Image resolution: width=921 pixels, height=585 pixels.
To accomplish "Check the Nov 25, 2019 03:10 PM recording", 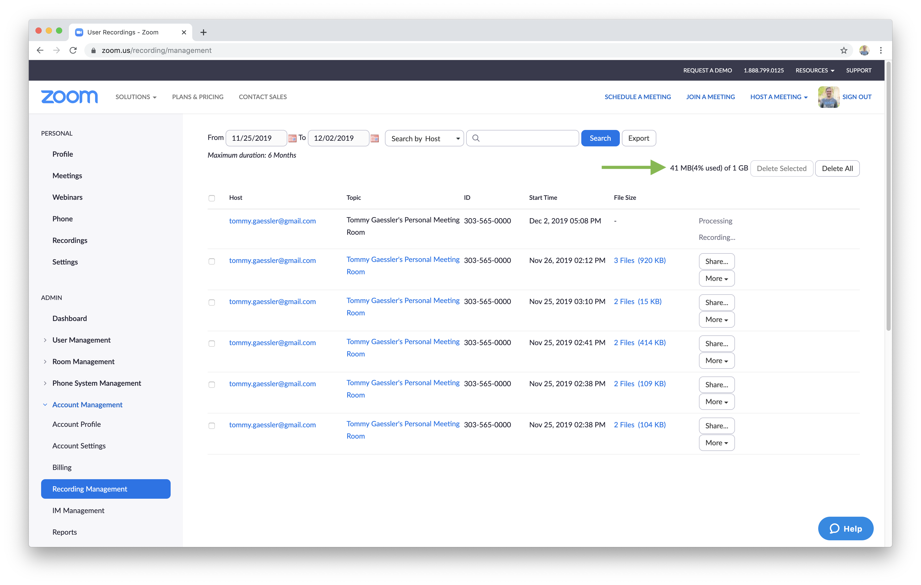I will tap(211, 302).
